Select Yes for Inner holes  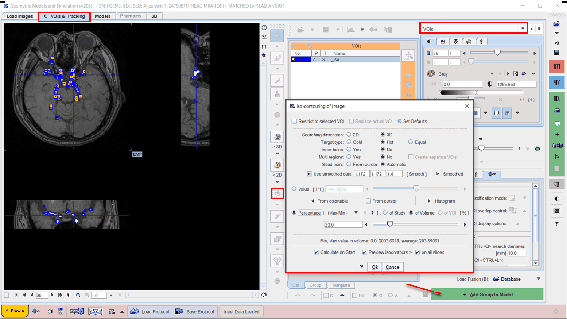click(349, 150)
